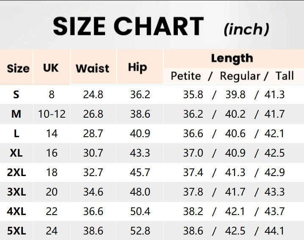
Task: Click the Waist column header
Action: tap(92, 68)
